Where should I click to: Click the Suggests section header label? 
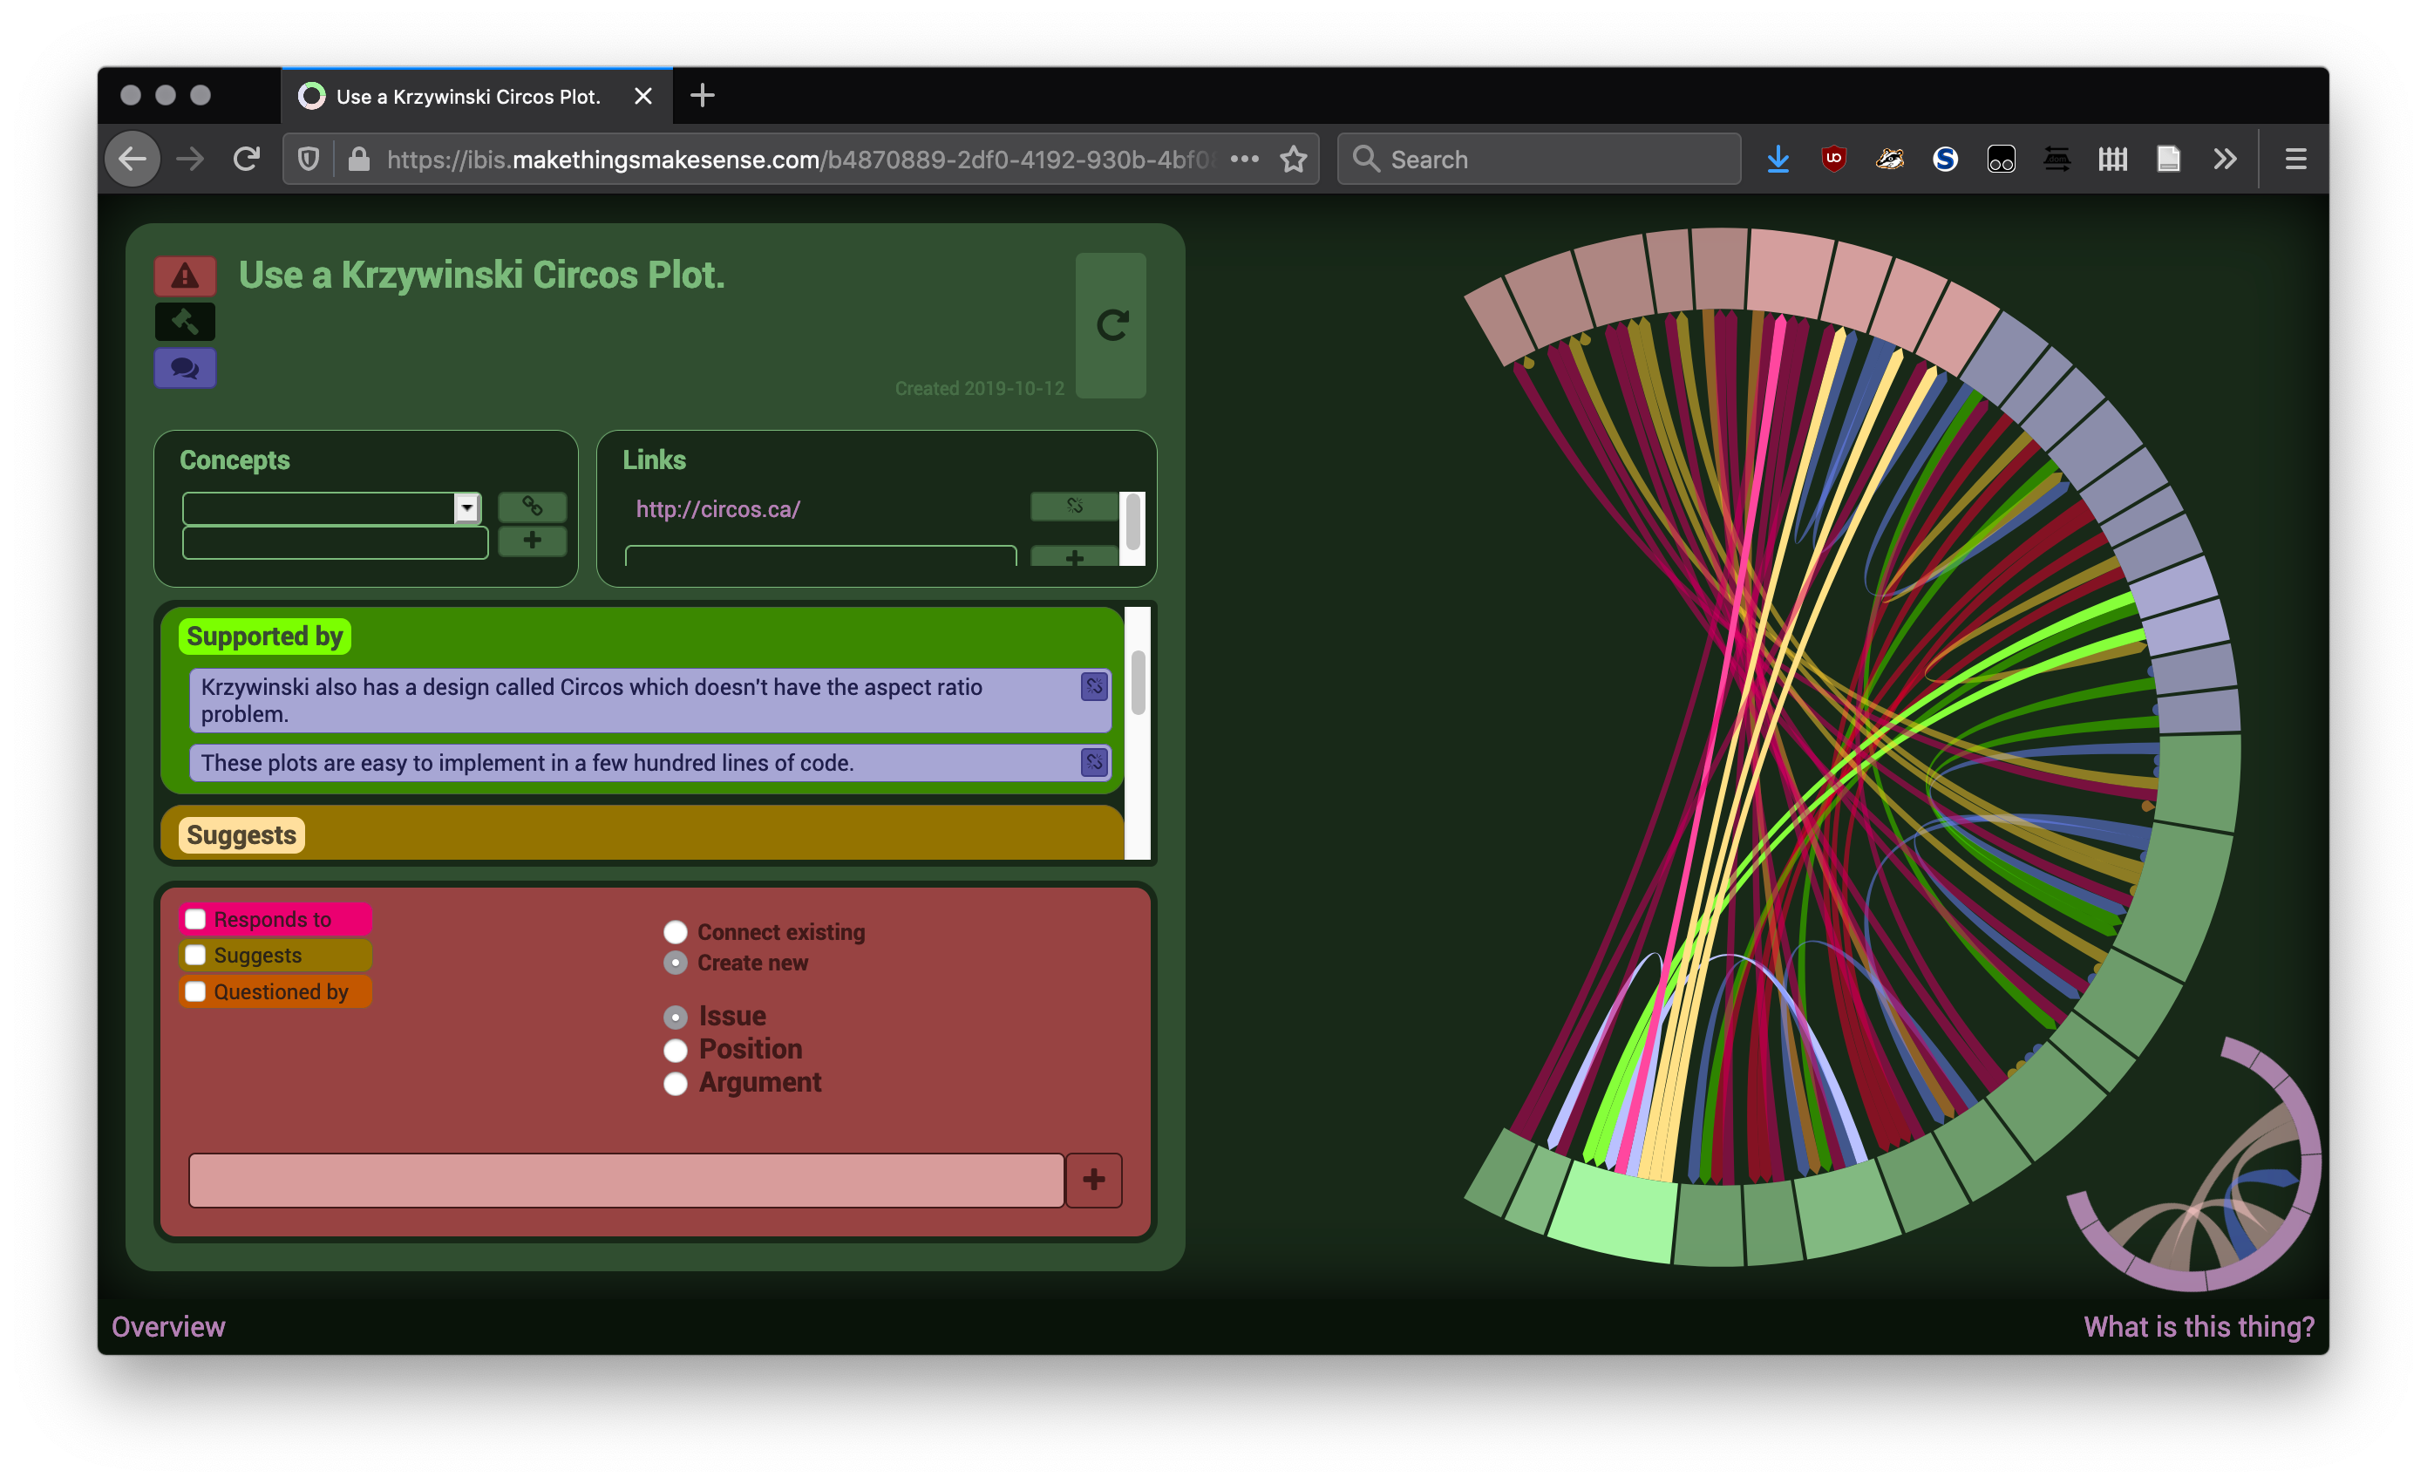pyautogui.click(x=241, y=834)
